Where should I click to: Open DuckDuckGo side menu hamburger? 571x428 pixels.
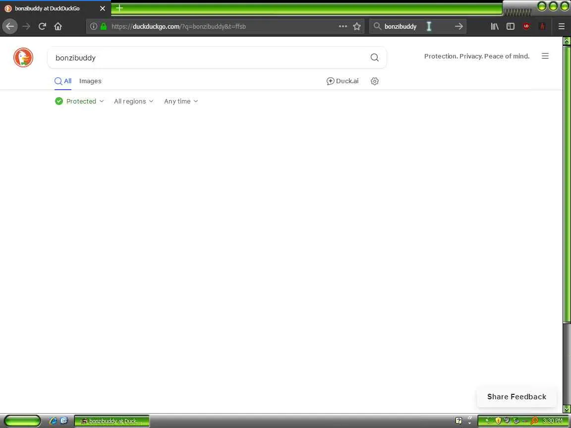(x=545, y=56)
